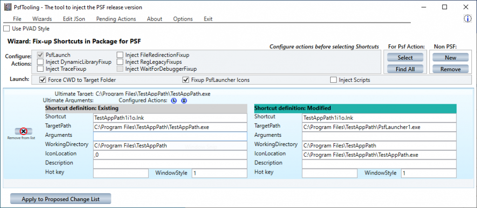Click the Modified TargetPath PsfLauncher1.exe field
The width and height of the screenshot is (477, 208).
pos(379,127)
